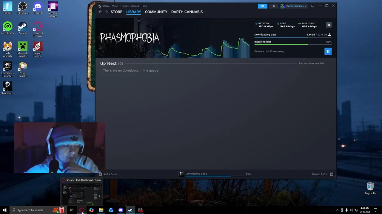Click the Installing files progress bar
The height and width of the screenshot is (214, 382).
pyautogui.click(x=293, y=45)
